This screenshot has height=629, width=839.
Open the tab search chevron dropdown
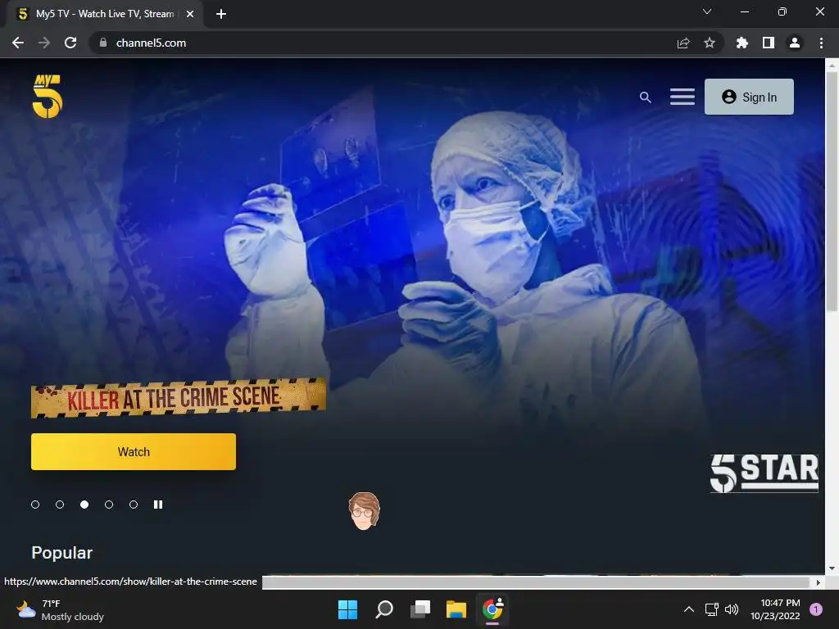click(707, 11)
